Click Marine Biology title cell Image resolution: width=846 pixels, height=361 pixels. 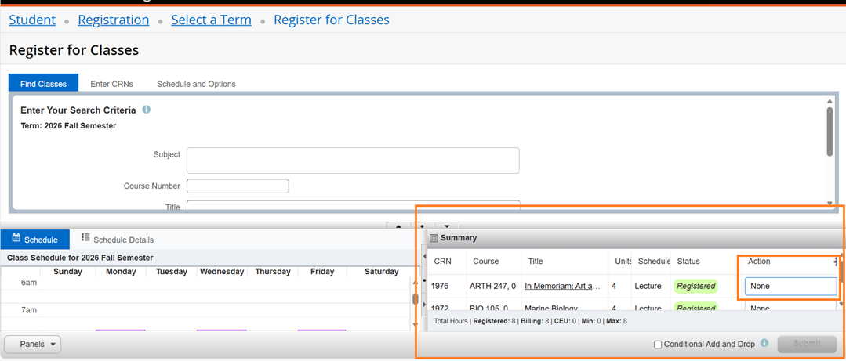[551, 308]
